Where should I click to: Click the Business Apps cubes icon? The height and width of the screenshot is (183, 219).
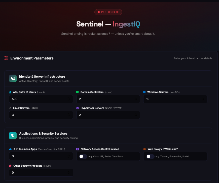point(10,149)
